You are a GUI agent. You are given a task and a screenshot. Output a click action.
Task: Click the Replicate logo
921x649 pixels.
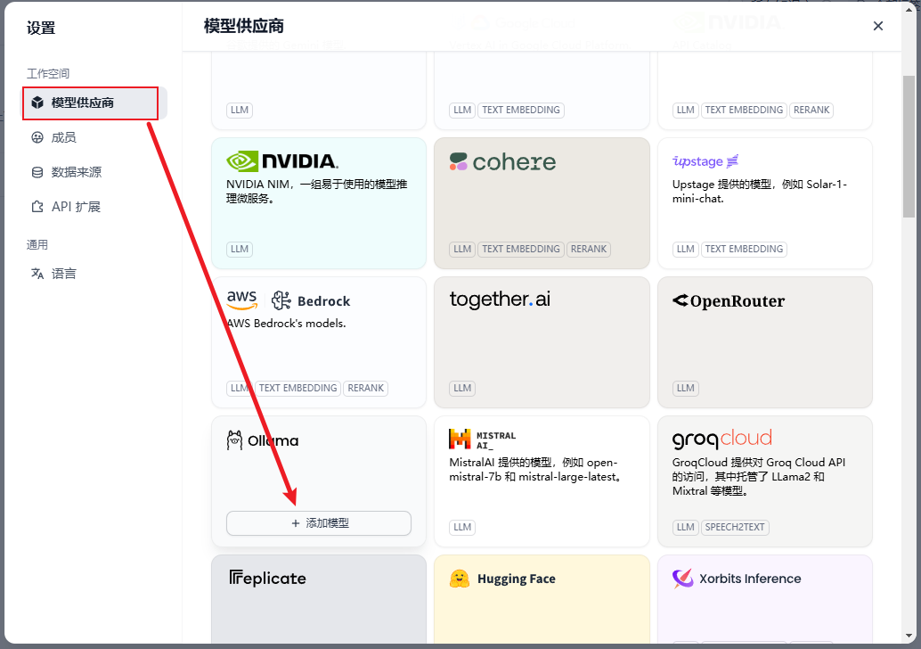pyautogui.click(x=267, y=579)
